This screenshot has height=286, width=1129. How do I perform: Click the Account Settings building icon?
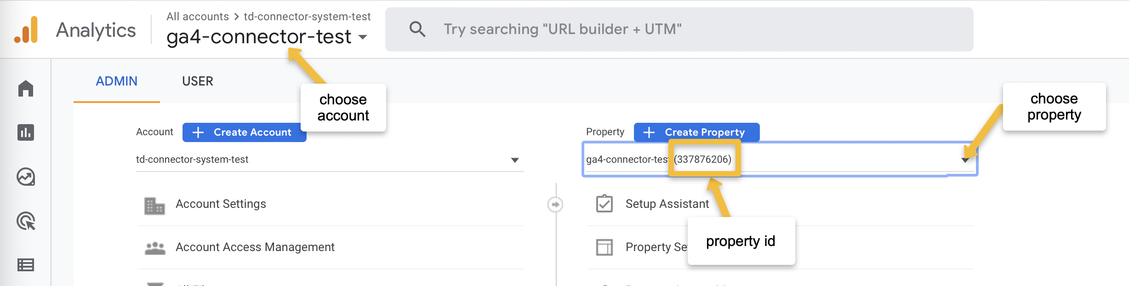point(154,206)
